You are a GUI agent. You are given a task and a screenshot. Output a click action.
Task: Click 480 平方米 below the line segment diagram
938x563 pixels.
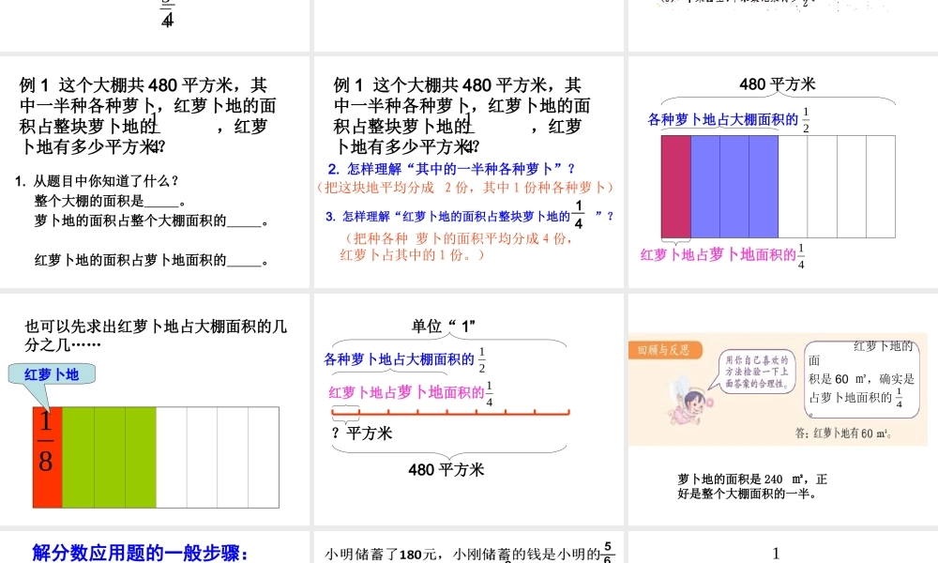[x=446, y=470]
